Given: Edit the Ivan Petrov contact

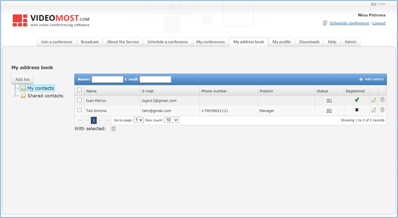Looking at the screenshot, I should pyautogui.click(x=373, y=100).
